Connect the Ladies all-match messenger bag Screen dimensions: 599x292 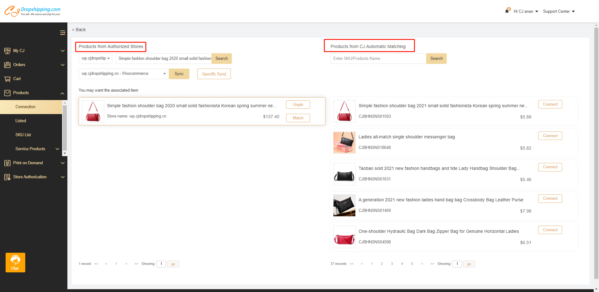coord(550,136)
